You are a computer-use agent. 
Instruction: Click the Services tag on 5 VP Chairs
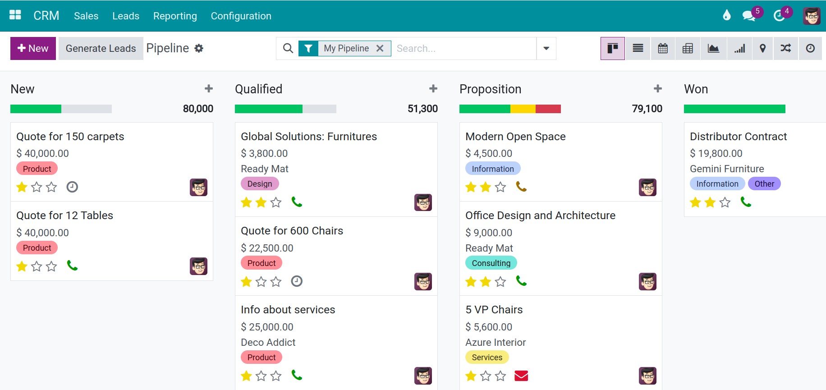click(487, 357)
